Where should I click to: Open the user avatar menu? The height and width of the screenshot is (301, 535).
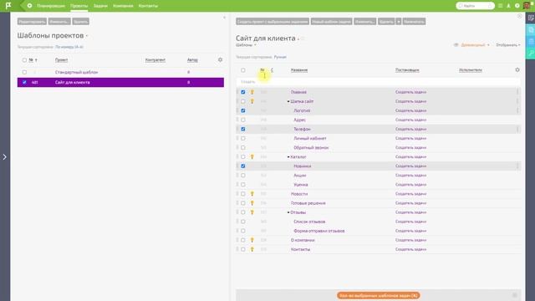pyautogui.click(x=527, y=6)
